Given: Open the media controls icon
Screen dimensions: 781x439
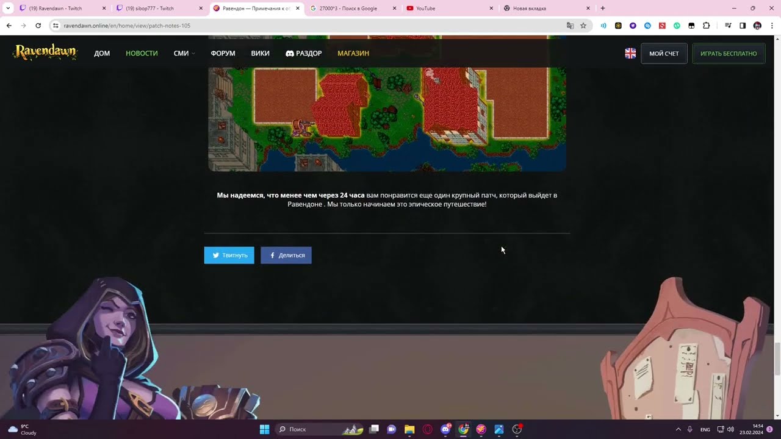Looking at the screenshot, I should (728, 26).
